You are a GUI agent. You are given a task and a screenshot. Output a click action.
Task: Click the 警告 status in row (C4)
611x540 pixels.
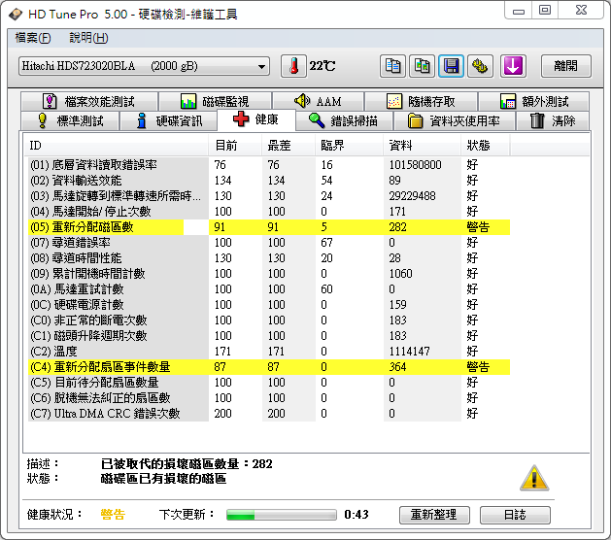coord(478,367)
